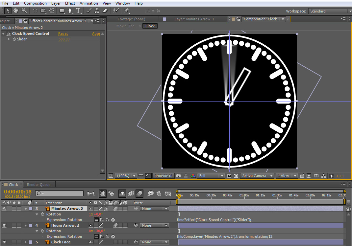This screenshot has width=352, height=246.
Task: Open Comp Mini-Flowchart in timeline
Action: click(x=91, y=193)
